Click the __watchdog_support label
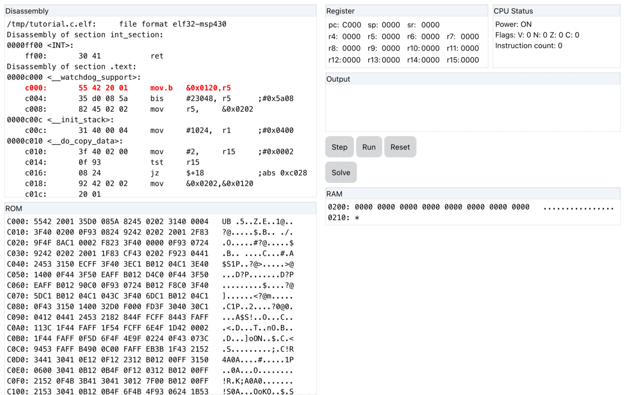The image size is (625, 395). pyautogui.click(x=74, y=77)
